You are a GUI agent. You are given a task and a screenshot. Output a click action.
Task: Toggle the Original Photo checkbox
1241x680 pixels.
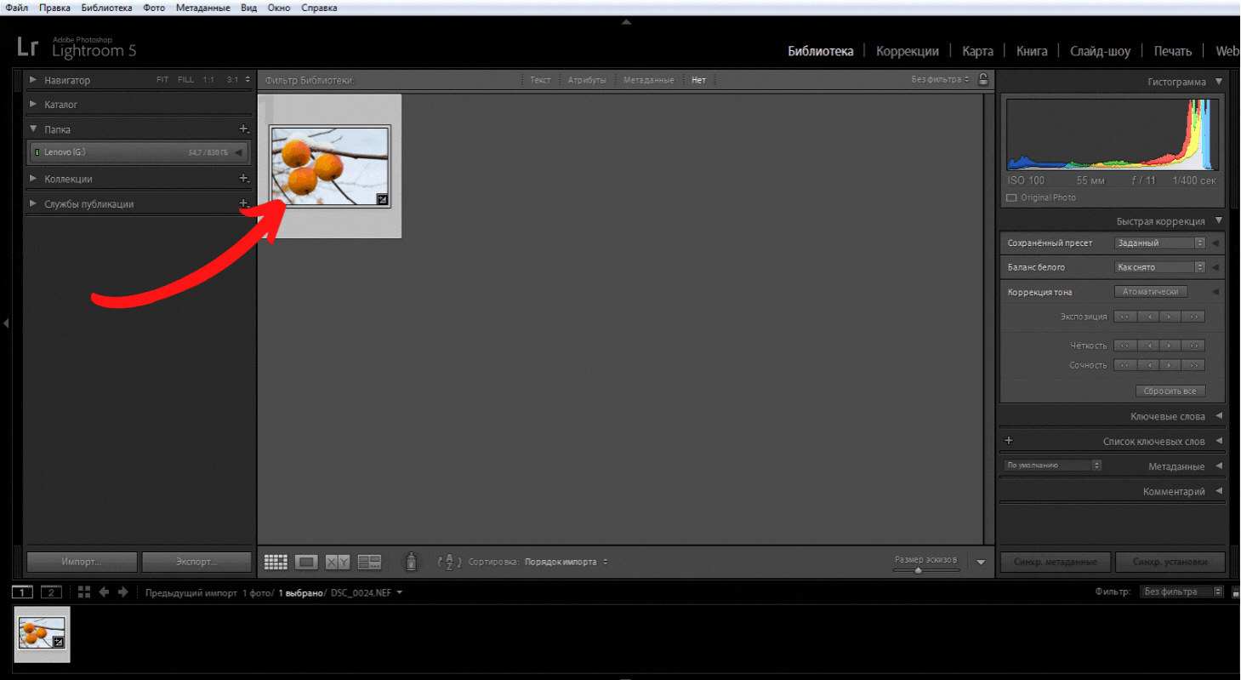click(1011, 197)
